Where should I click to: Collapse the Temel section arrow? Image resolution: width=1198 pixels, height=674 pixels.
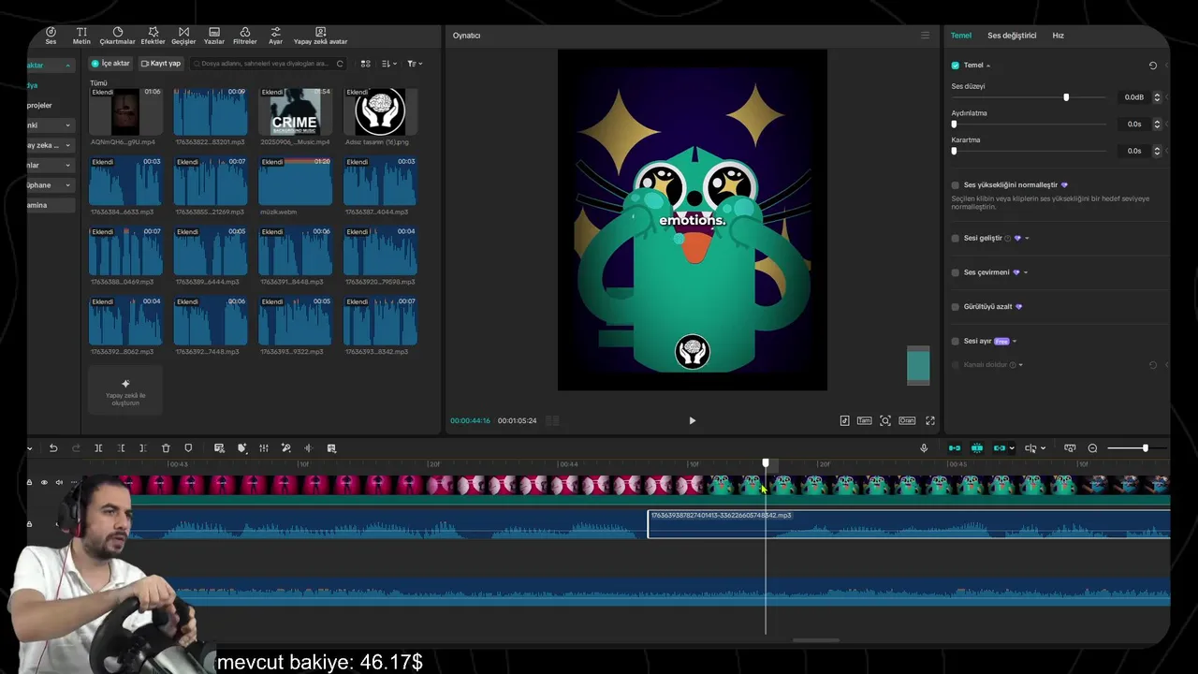tap(988, 66)
